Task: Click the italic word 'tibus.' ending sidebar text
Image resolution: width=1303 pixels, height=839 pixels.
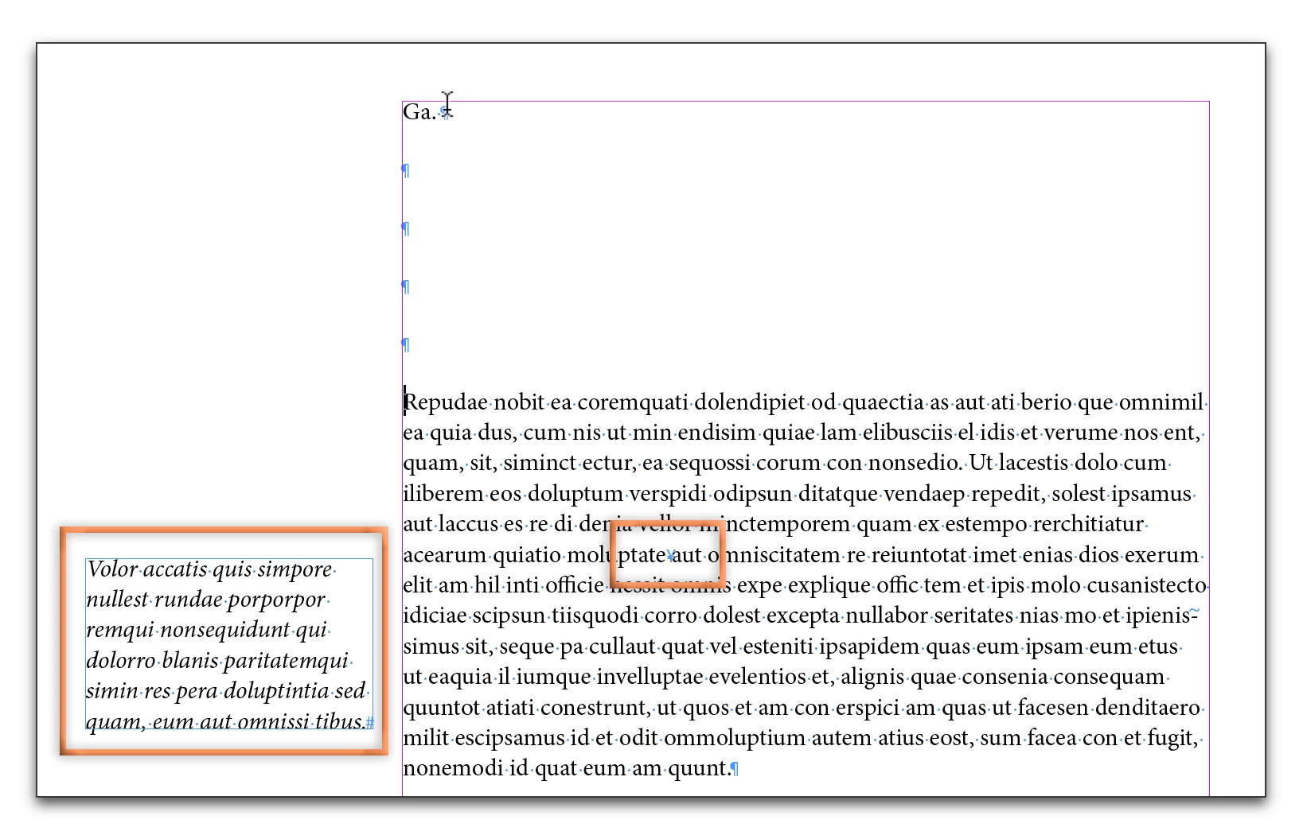Action: (x=341, y=721)
